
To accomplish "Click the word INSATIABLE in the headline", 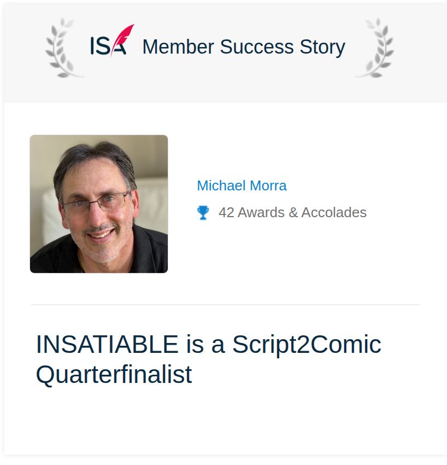I will (x=107, y=344).
